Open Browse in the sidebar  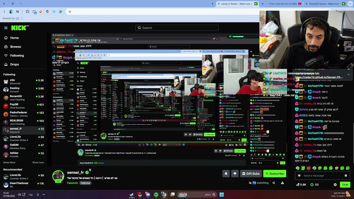pyautogui.click(x=15, y=47)
